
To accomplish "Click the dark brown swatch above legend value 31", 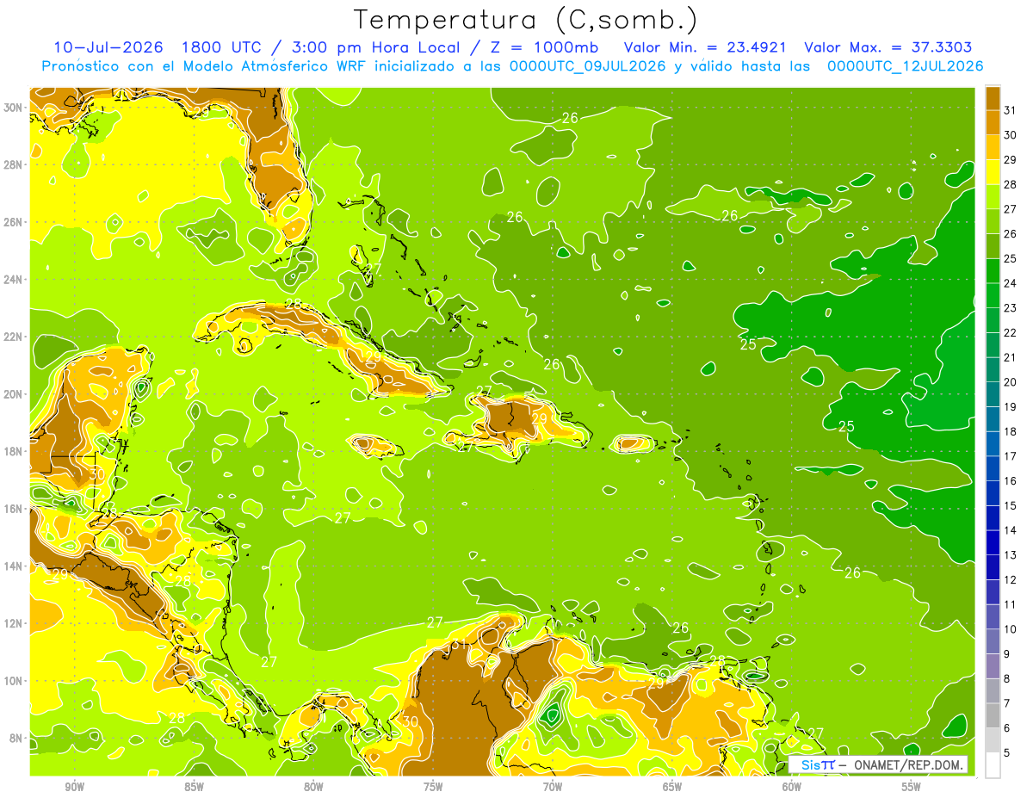I will click(993, 97).
